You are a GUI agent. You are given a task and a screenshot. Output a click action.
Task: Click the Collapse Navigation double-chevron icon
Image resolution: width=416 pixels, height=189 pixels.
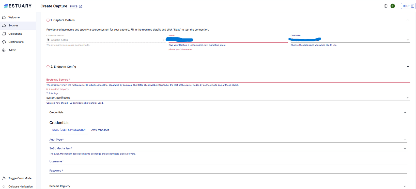(x=4, y=187)
